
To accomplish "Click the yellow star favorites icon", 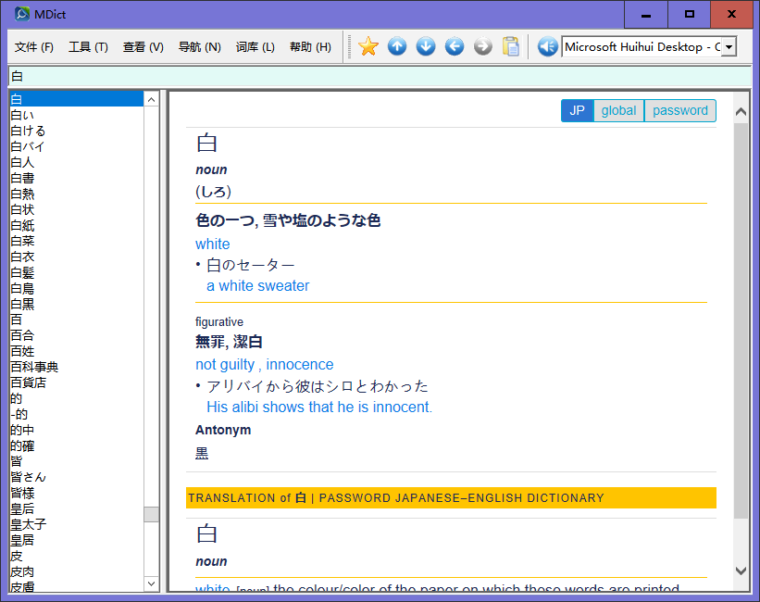I will coord(368,46).
